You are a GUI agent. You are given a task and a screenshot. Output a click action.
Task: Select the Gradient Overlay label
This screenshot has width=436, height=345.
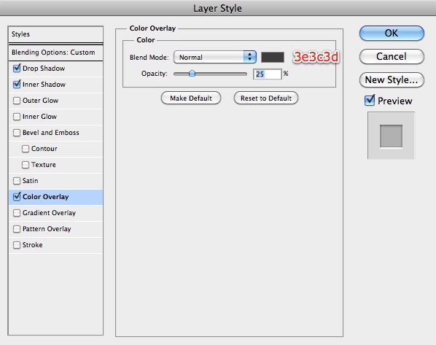tap(49, 213)
